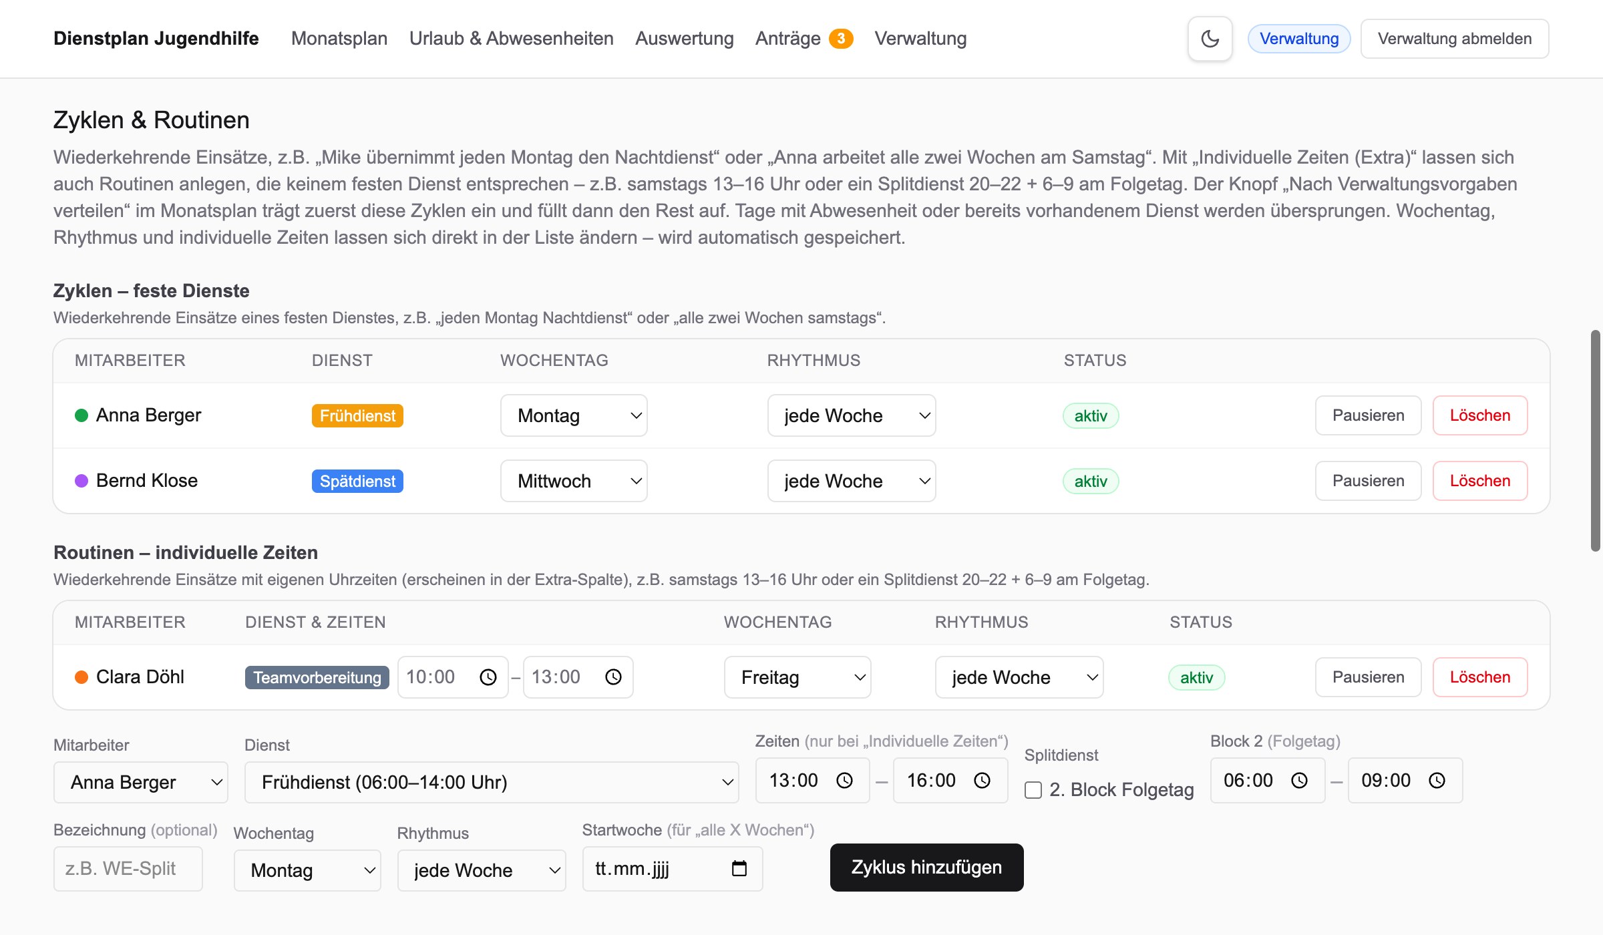The image size is (1603, 935).
Task: Toggle dark mode with the moon icon
Action: (1210, 39)
